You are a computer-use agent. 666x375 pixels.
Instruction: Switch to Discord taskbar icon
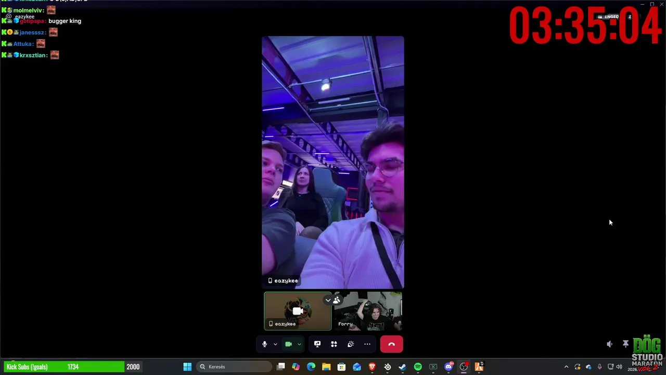tap(449, 367)
